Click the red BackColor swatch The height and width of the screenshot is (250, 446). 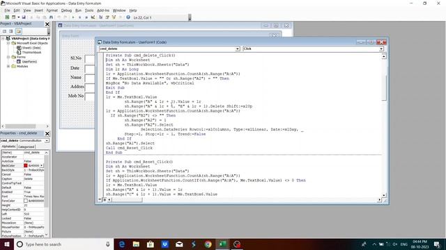pos(26,165)
